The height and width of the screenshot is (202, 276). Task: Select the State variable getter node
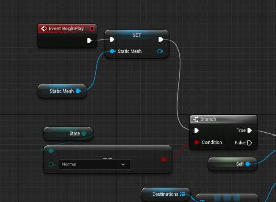[68, 133]
